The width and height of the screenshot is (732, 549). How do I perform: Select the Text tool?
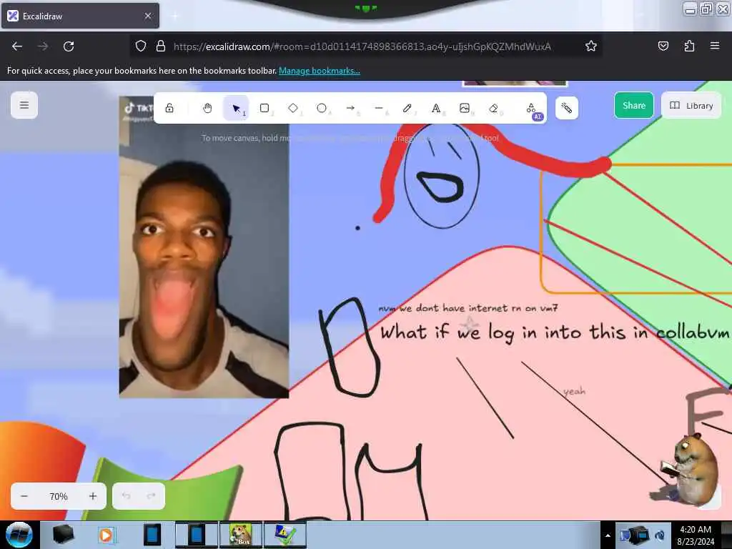pos(436,109)
